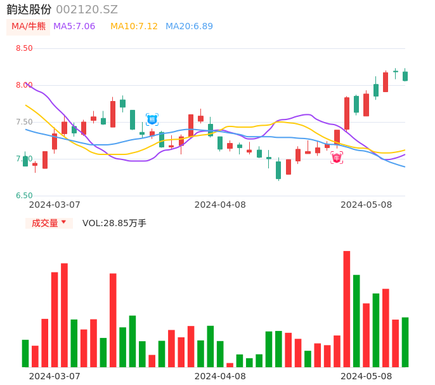435x385 pixels.
Task: Click the 8.50 price axis label
Action: [x=24, y=48]
